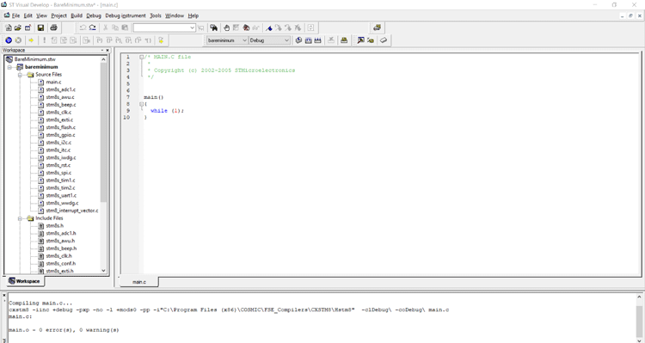Select stm8s.h in Include Files
The width and height of the screenshot is (645, 343).
(x=55, y=226)
